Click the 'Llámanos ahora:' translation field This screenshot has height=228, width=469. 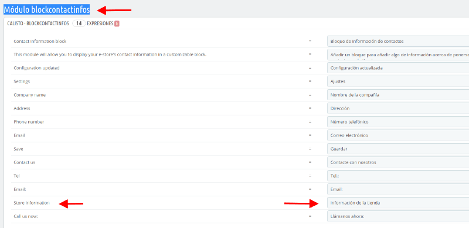(x=398, y=216)
